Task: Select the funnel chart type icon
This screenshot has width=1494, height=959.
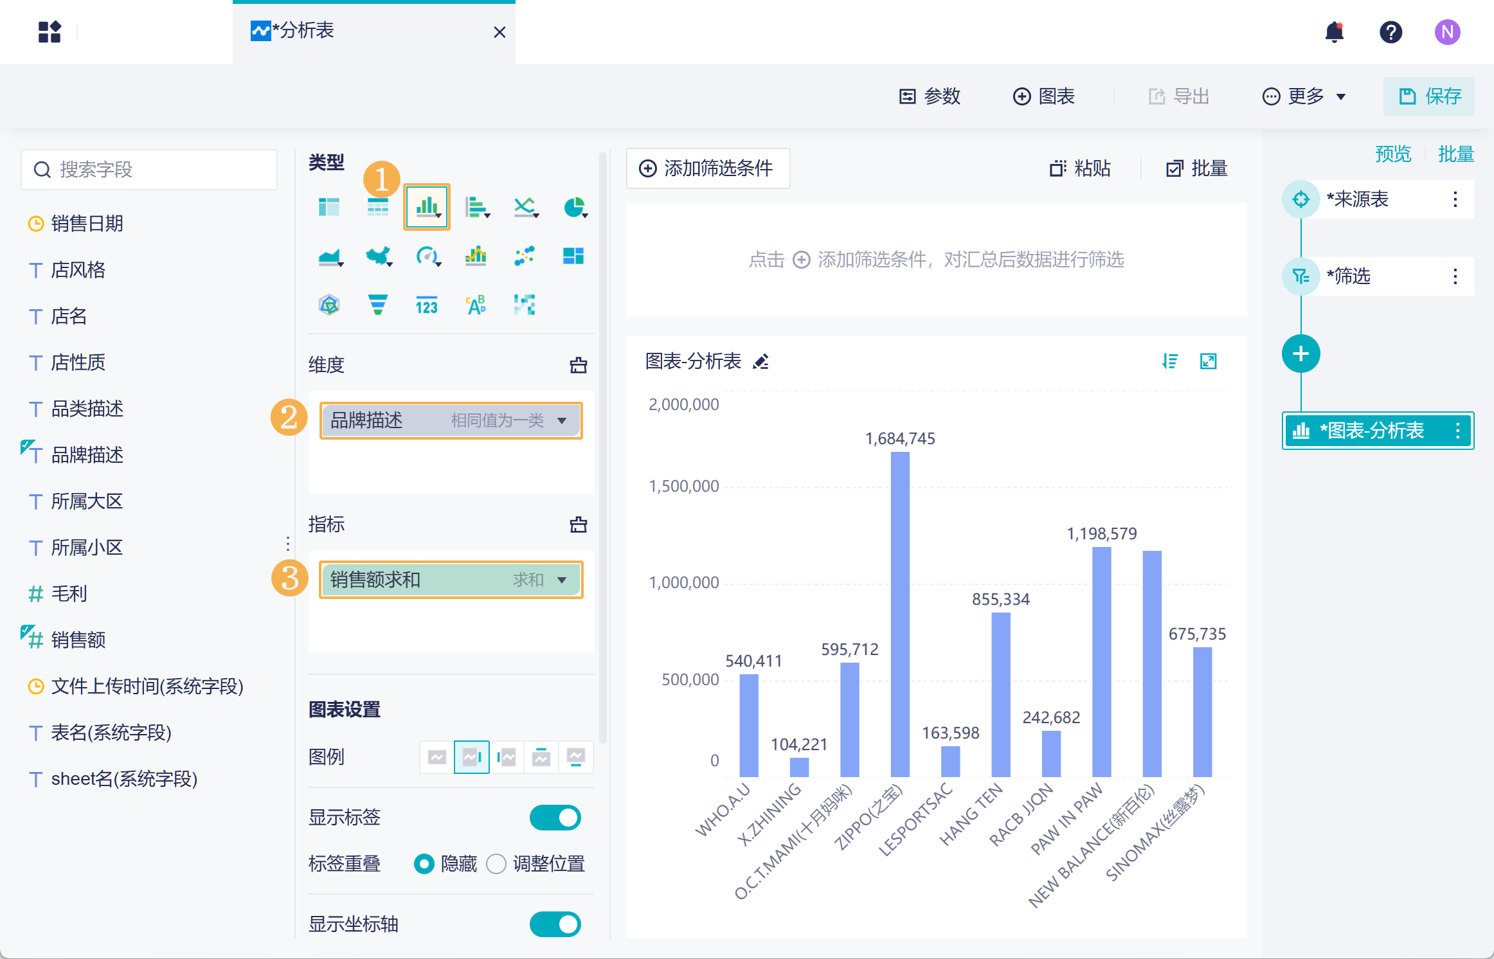Action: [x=378, y=305]
